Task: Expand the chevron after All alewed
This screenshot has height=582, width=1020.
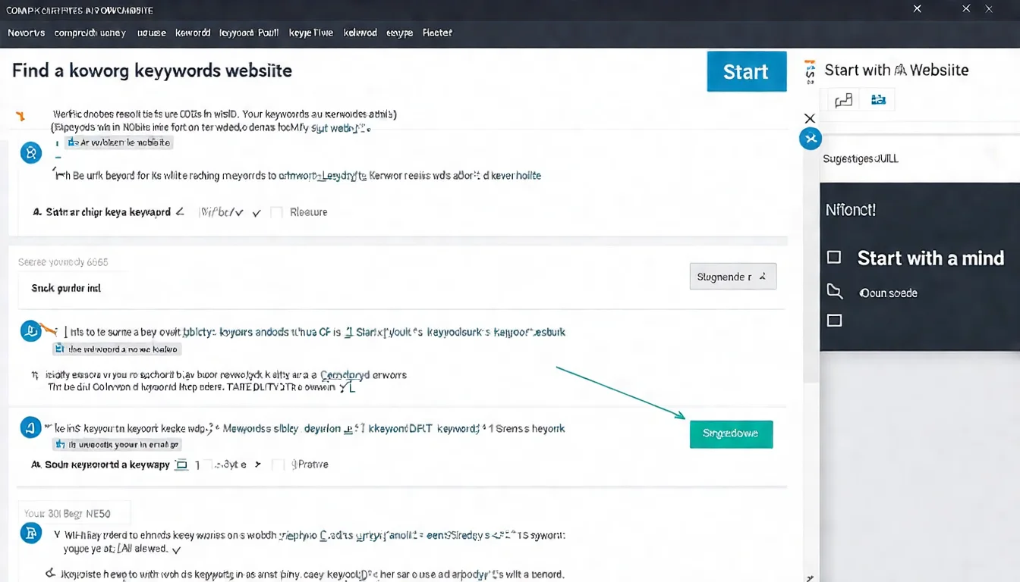Action: [177, 549]
